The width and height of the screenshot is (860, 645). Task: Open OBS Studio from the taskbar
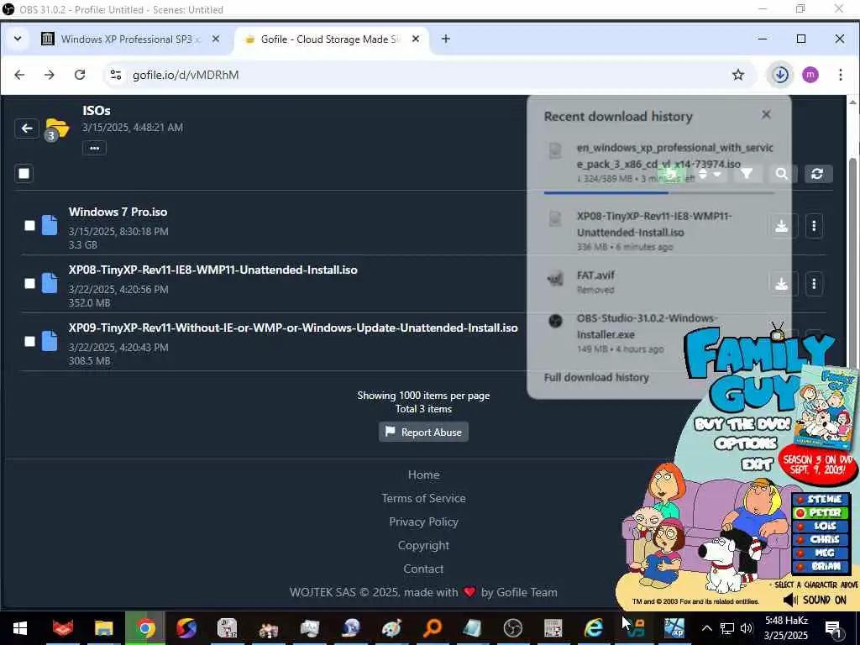pyautogui.click(x=512, y=628)
